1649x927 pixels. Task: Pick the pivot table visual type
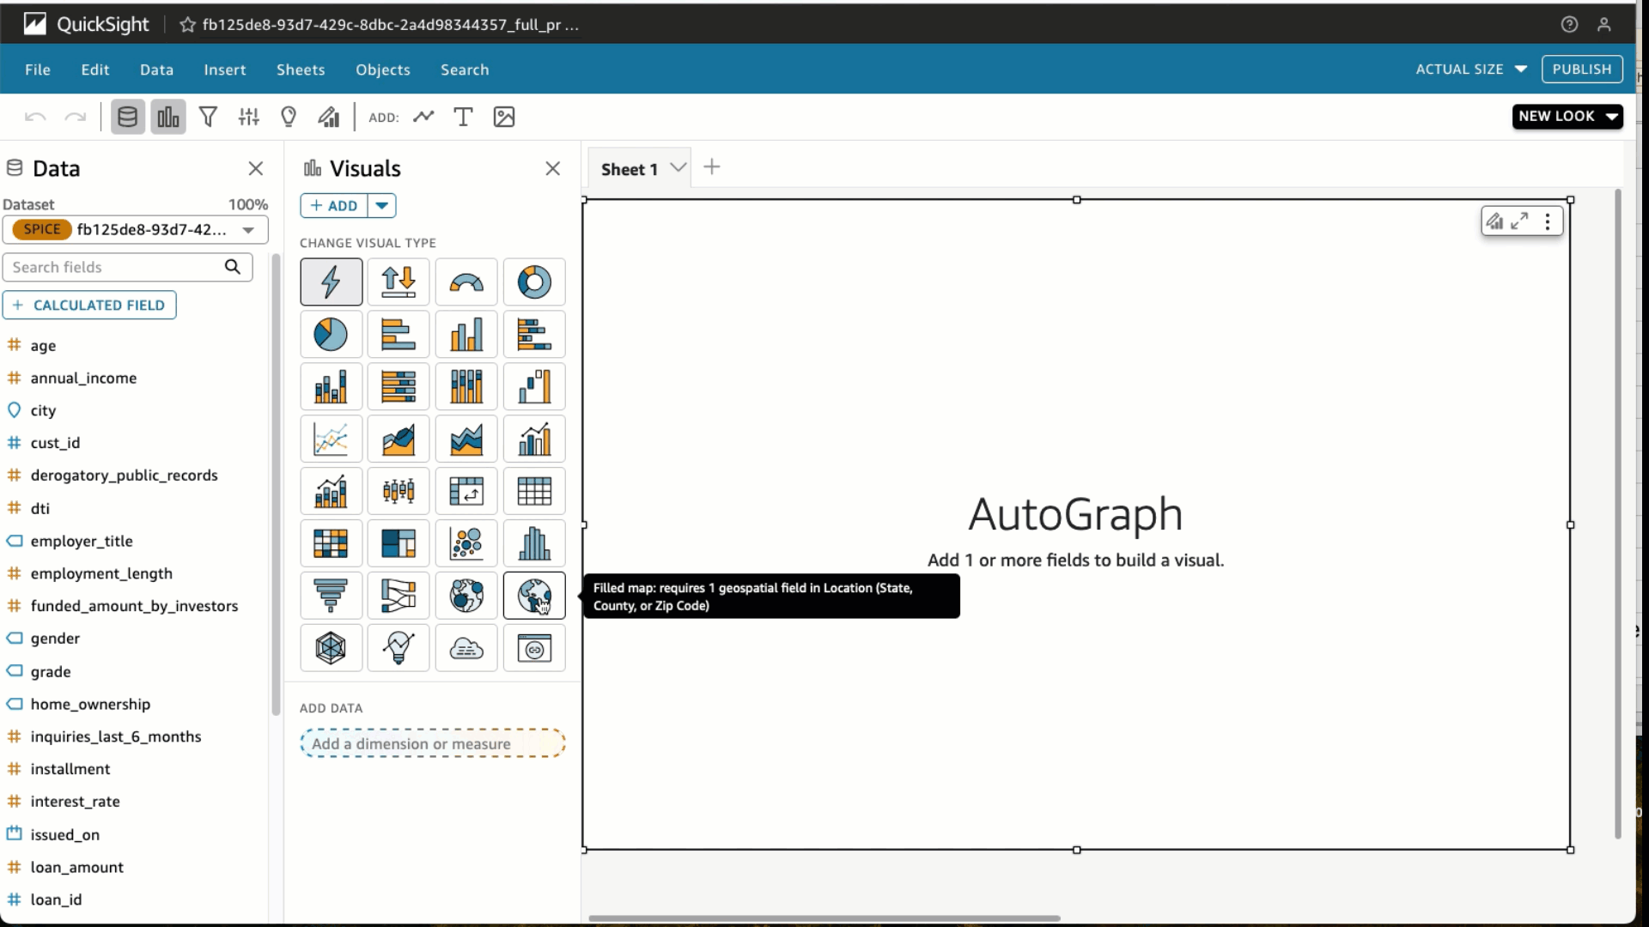[x=466, y=492]
